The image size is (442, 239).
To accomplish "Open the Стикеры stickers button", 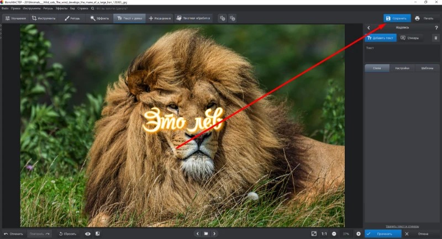I will tap(409, 38).
